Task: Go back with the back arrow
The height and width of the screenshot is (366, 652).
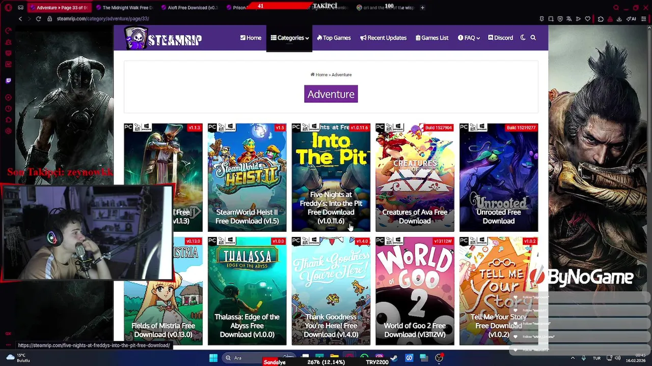Action: point(20,19)
